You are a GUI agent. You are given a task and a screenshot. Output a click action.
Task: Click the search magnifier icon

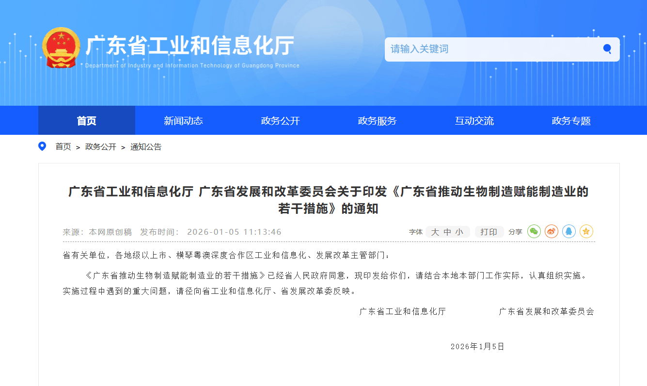pyautogui.click(x=607, y=49)
